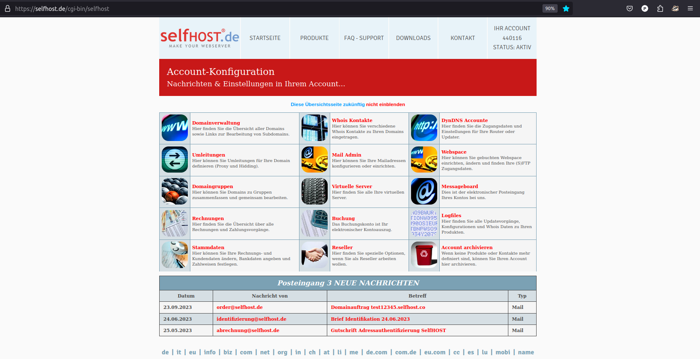Open the DynDNS Accounte http icon
The height and width of the screenshot is (359, 700).
424,128
